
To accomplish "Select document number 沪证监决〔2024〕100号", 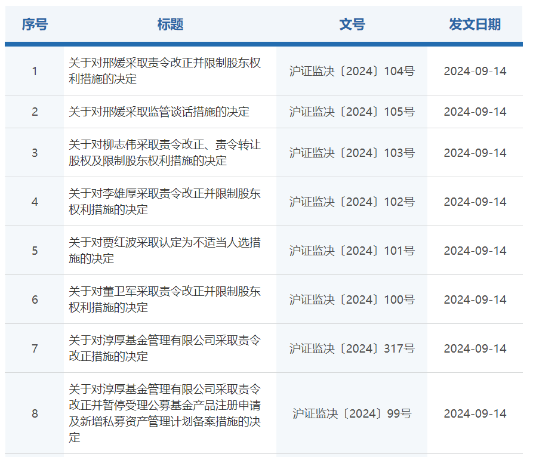I will (x=352, y=299).
